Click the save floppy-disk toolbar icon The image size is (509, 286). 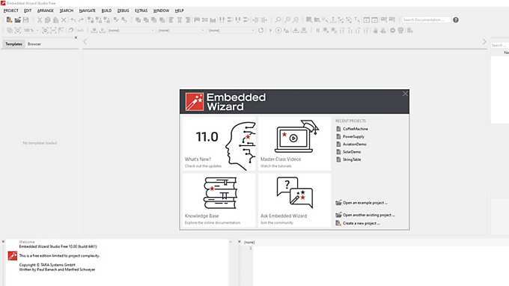coord(25,19)
